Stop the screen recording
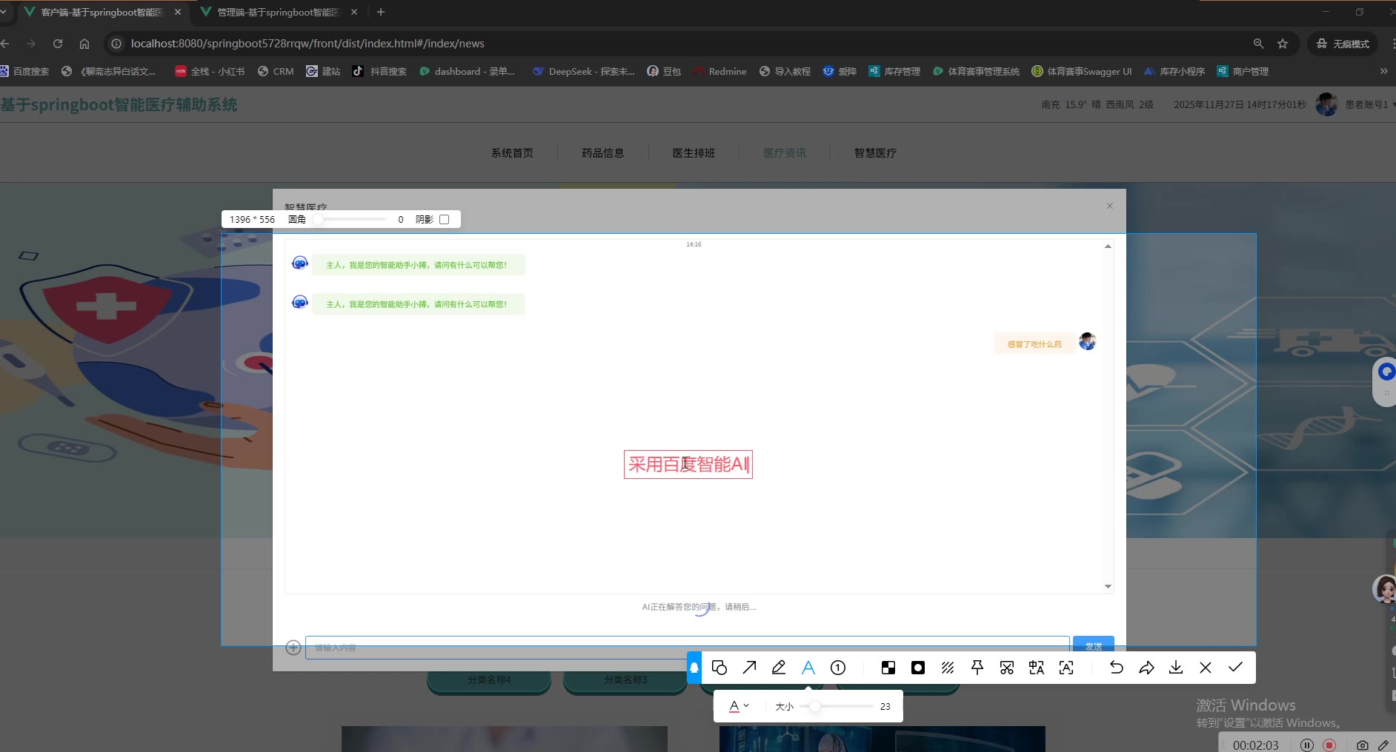Screen dimensions: 1396x752 [x=1329, y=745]
